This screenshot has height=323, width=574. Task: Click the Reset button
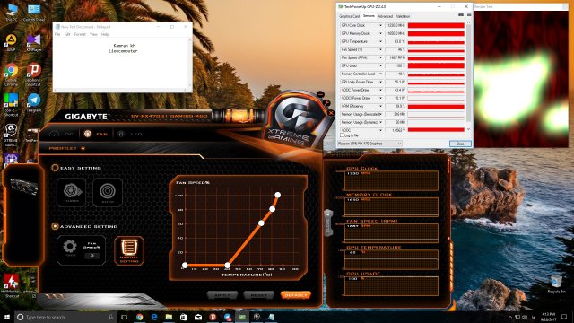pos(259,295)
